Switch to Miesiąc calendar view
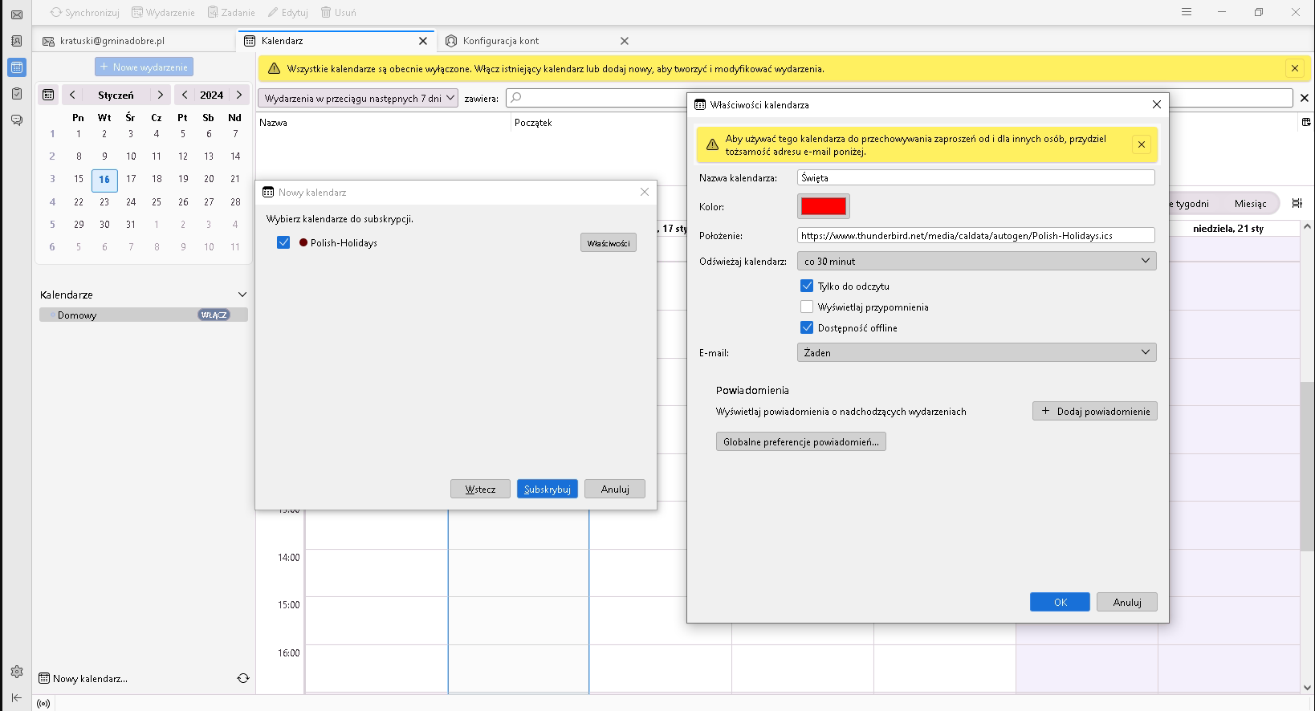This screenshot has width=1315, height=711. pyautogui.click(x=1250, y=204)
